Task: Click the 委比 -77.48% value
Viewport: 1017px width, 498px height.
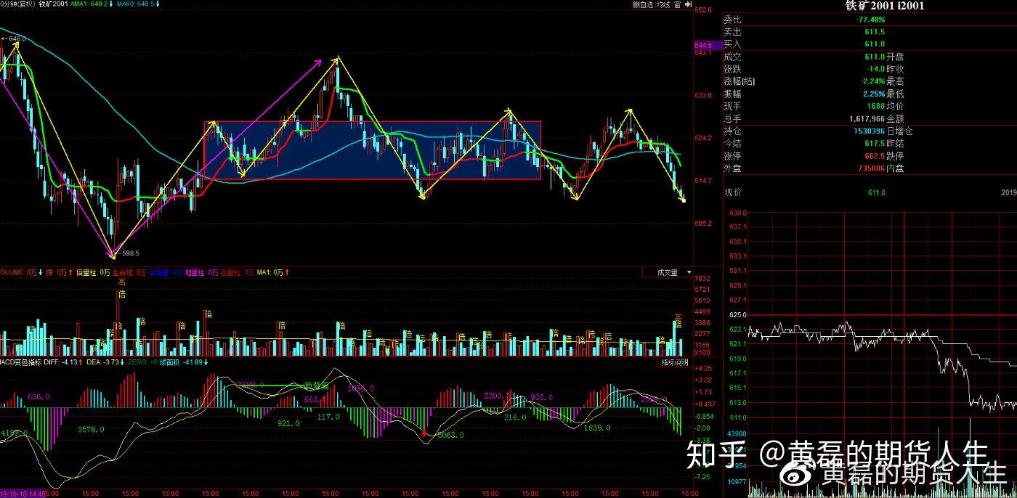Action: click(x=873, y=20)
